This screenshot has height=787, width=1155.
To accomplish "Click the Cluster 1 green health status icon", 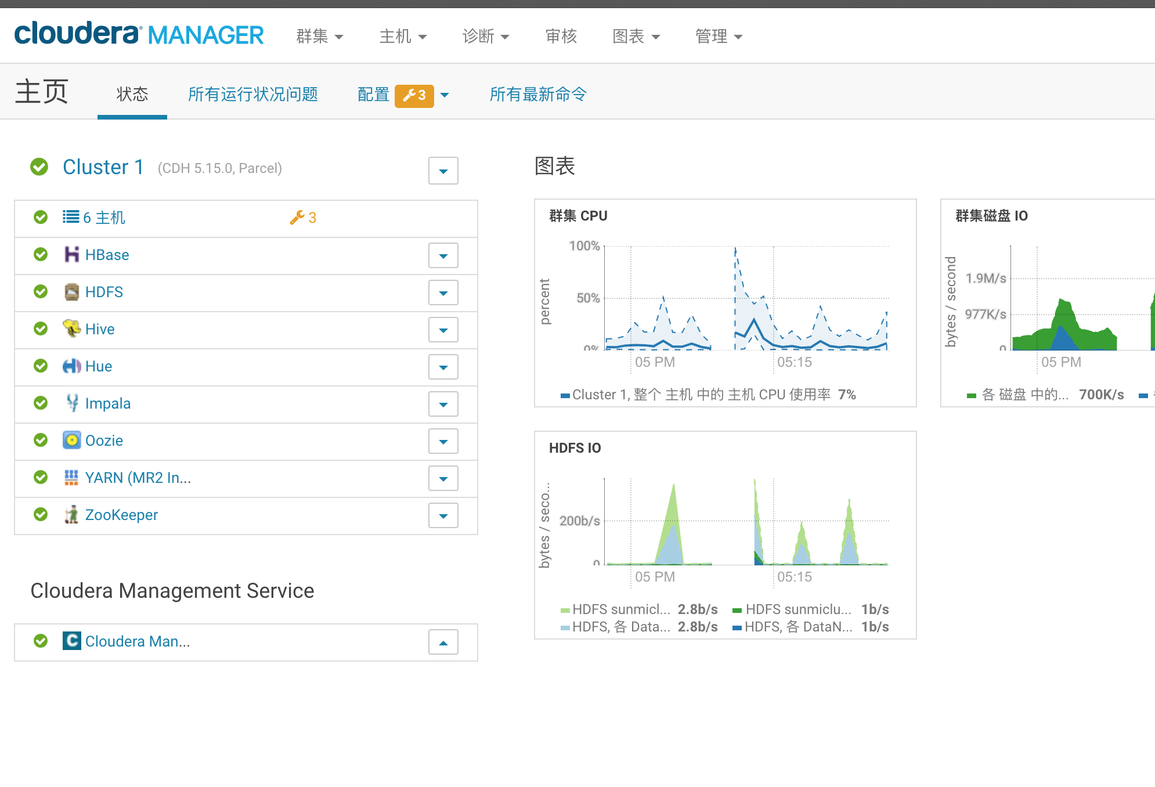I will pos(39,167).
